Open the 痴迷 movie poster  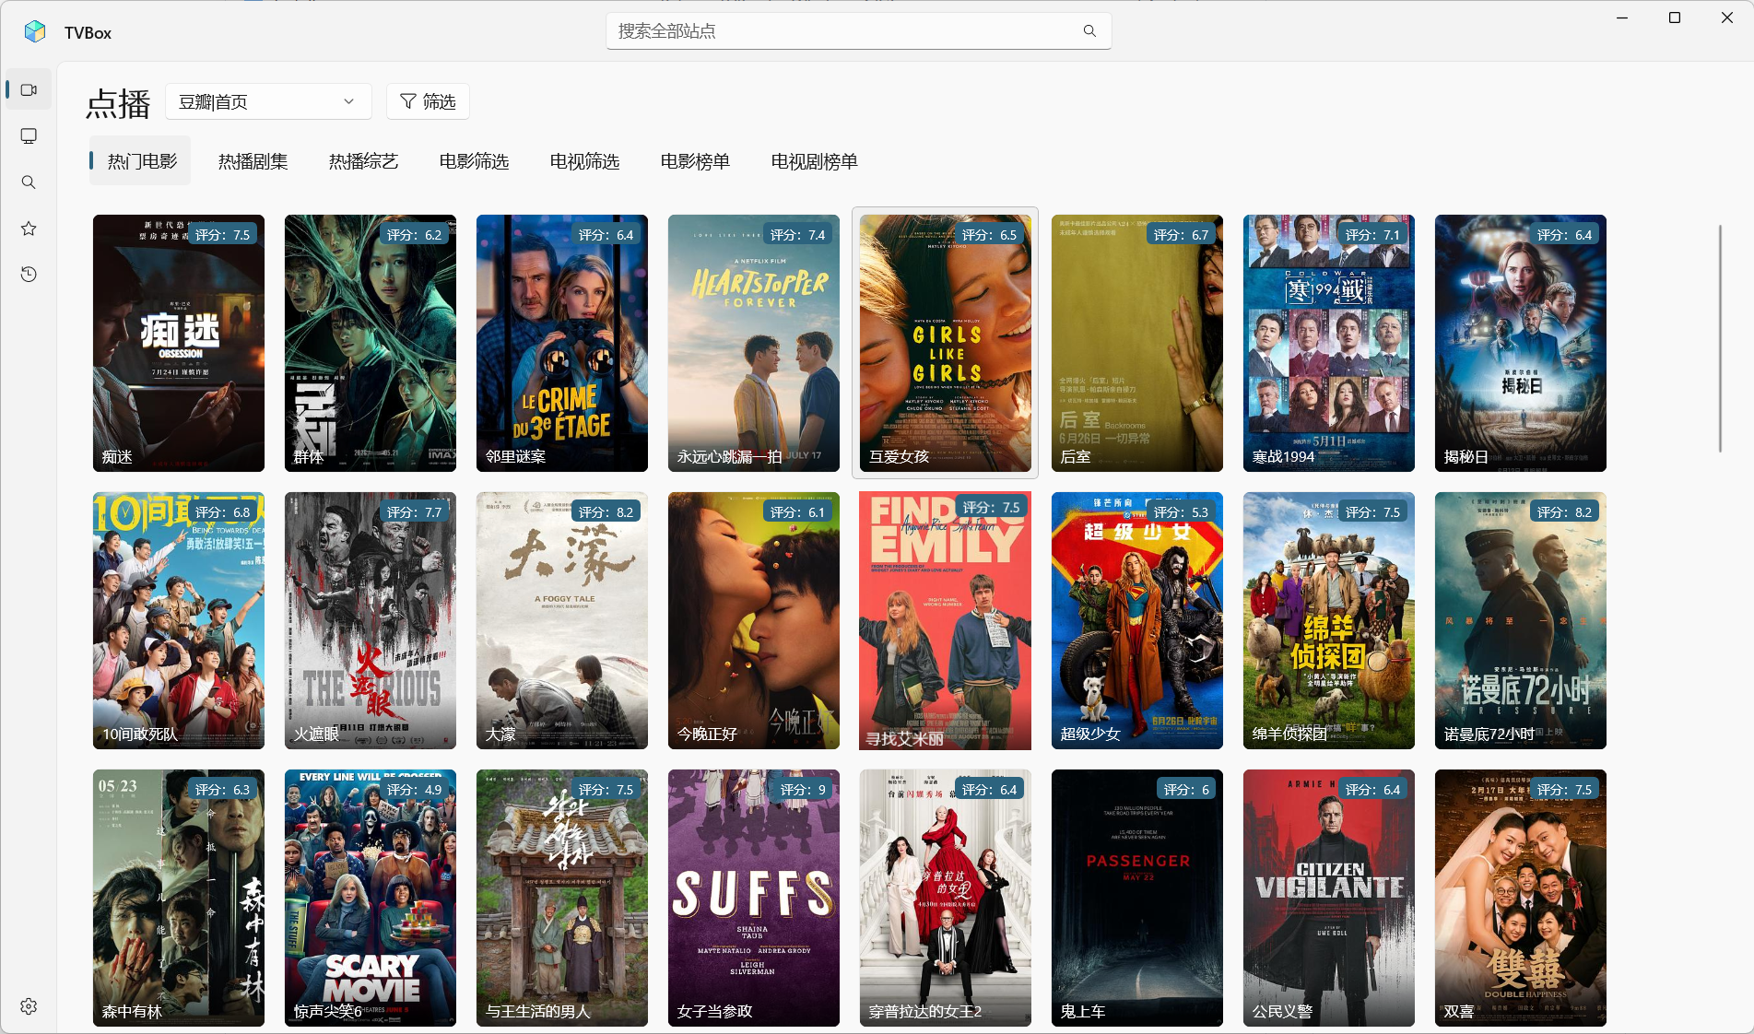coord(179,343)
